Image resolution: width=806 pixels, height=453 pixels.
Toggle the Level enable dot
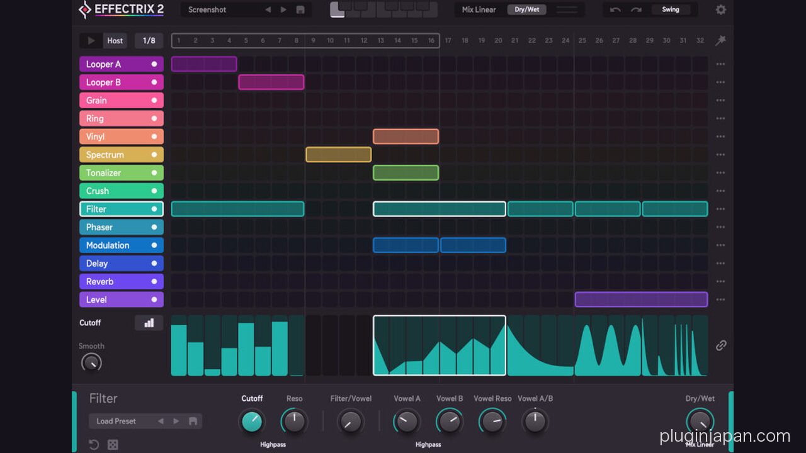(154, 299)
